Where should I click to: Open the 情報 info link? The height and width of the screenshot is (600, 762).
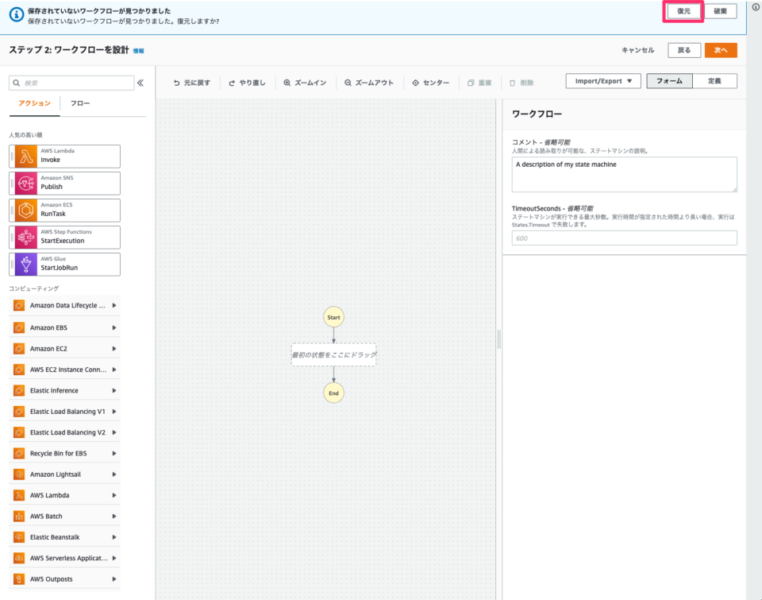(138, 51)
